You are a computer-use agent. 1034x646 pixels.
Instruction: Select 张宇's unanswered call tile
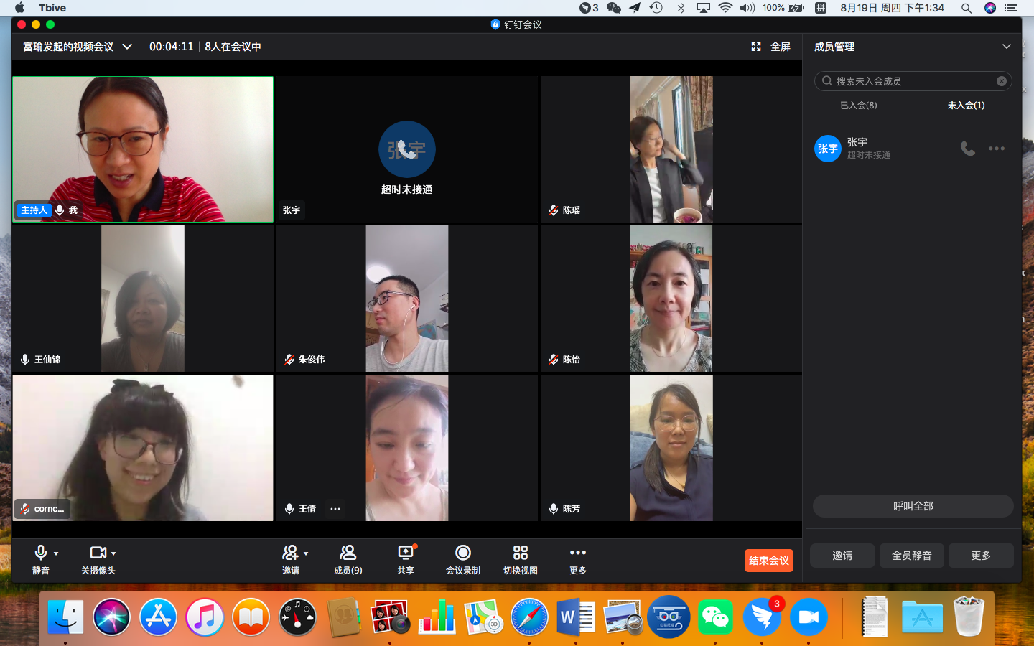point(407,149)
